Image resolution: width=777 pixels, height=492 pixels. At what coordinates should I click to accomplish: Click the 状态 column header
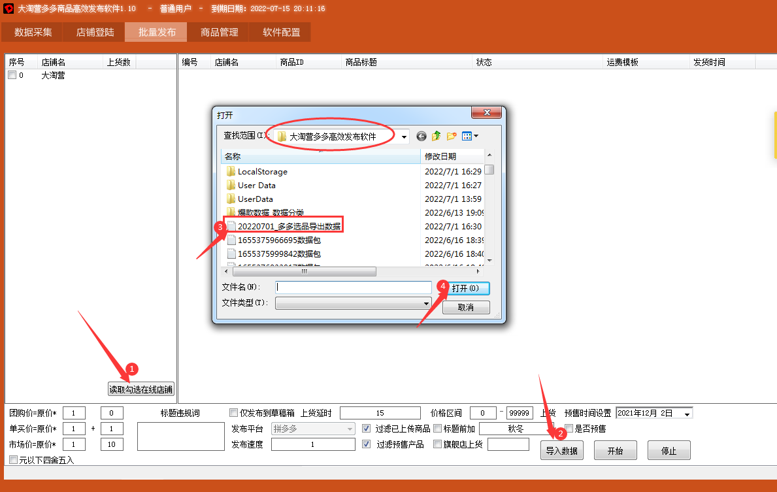pos(537,63)
